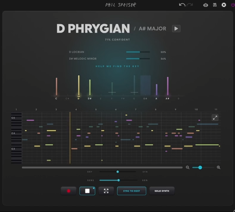Click the 71% Confident label
235x212 pixels.
click(117, 40)
